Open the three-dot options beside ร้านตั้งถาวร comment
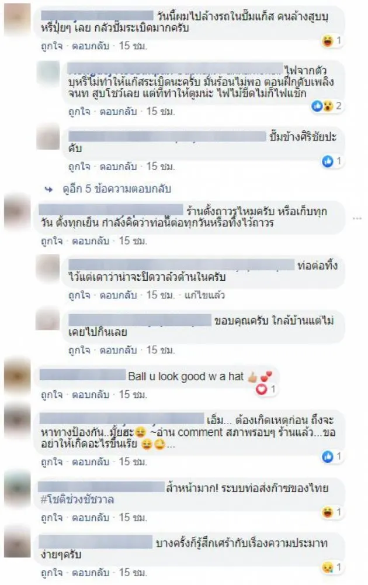The width and height of the screenshot is (368, 585). click(x=357, y=218)
